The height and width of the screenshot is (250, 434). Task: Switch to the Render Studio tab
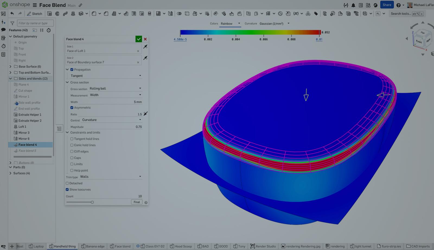coord(263,246)
